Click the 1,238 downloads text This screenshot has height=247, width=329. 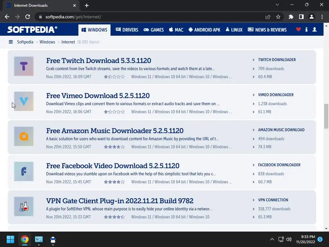272,104
